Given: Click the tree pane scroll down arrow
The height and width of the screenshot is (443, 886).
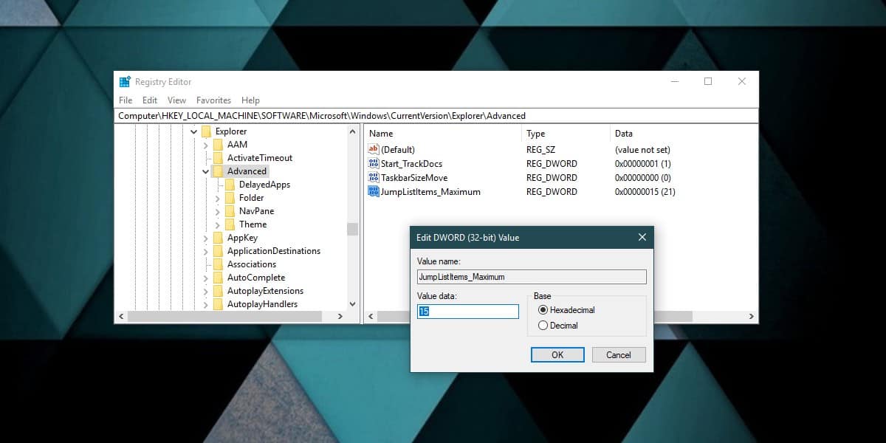Looking at the screenshot, I should point(352,303).
